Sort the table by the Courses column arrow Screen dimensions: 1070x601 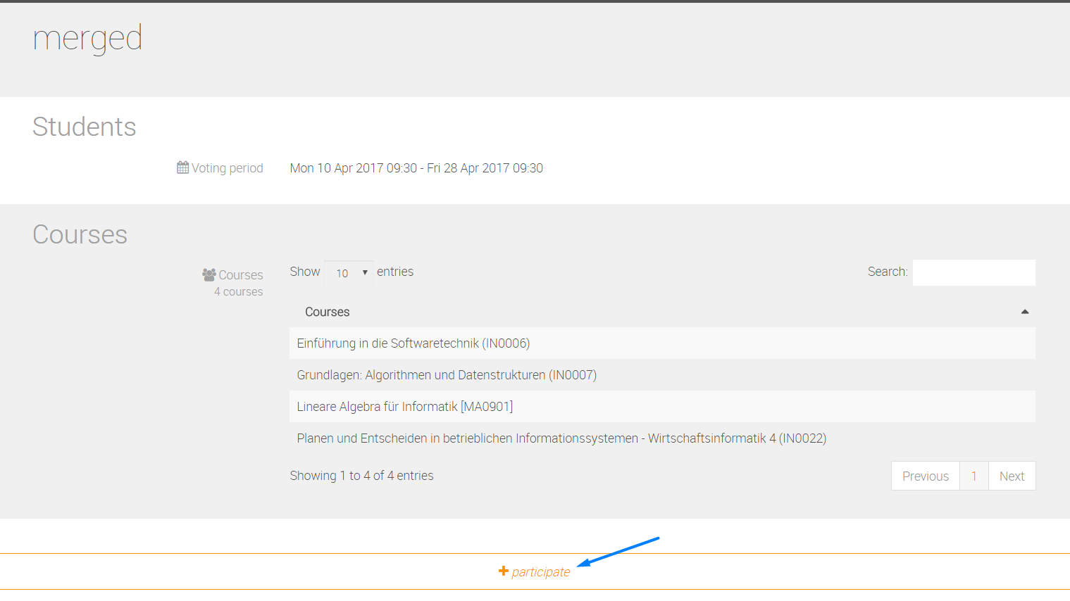pos(1025,312)
